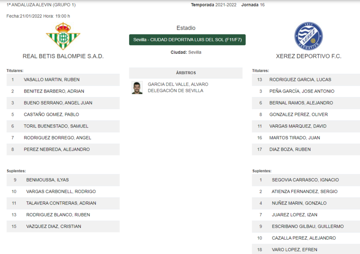Select the REAL BETIS BALOMPIE S.A.D. team name

pyautogui.click(x=63, y=56)
